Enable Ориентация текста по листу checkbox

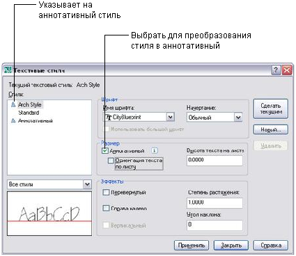pos(111,161)
